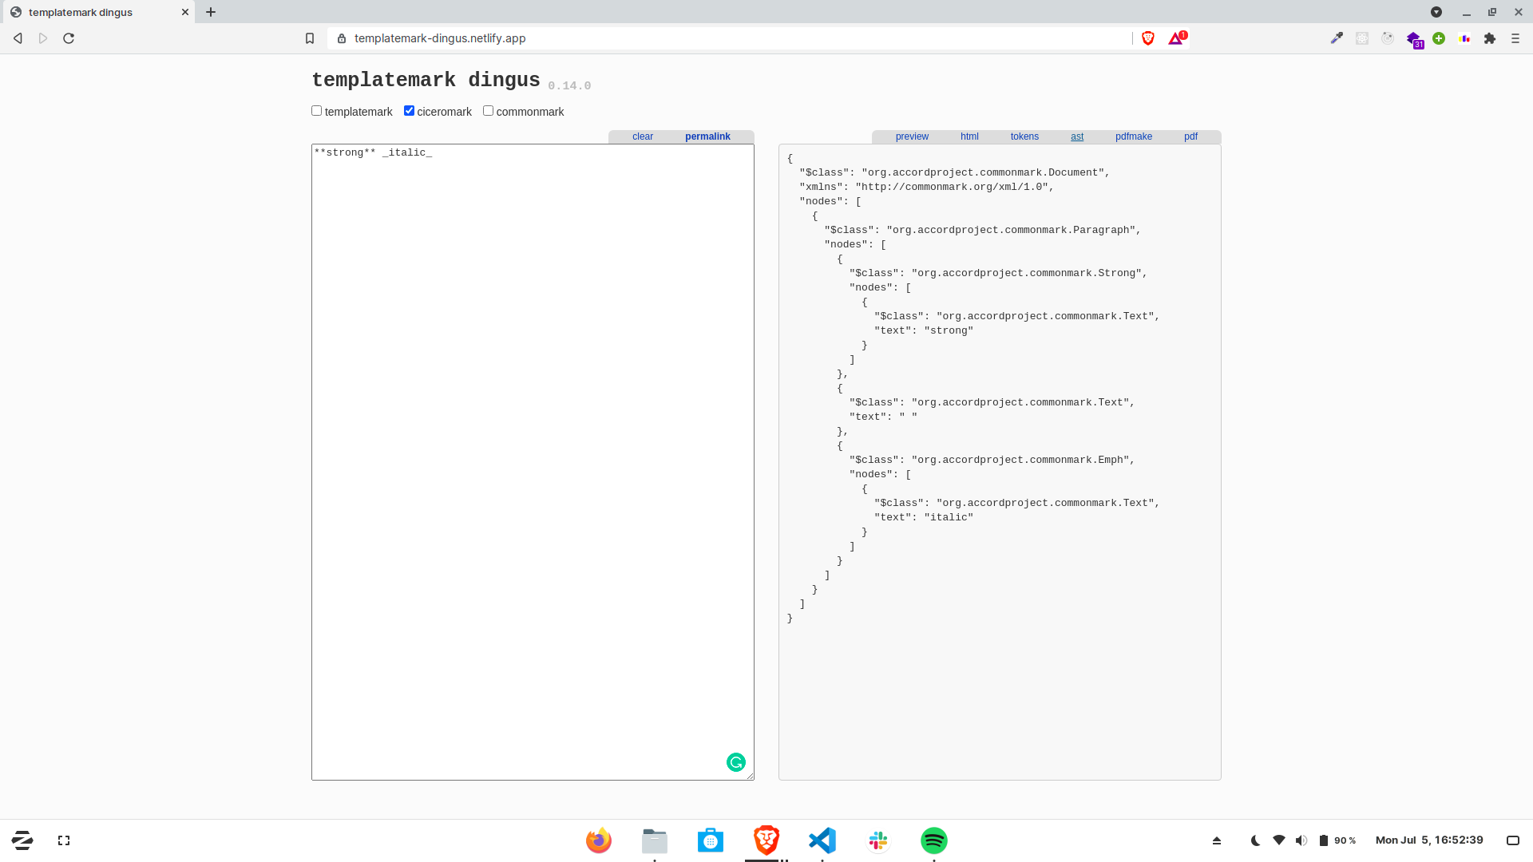
Task: Click the clear link above the editor
Action: click(643, 136)
